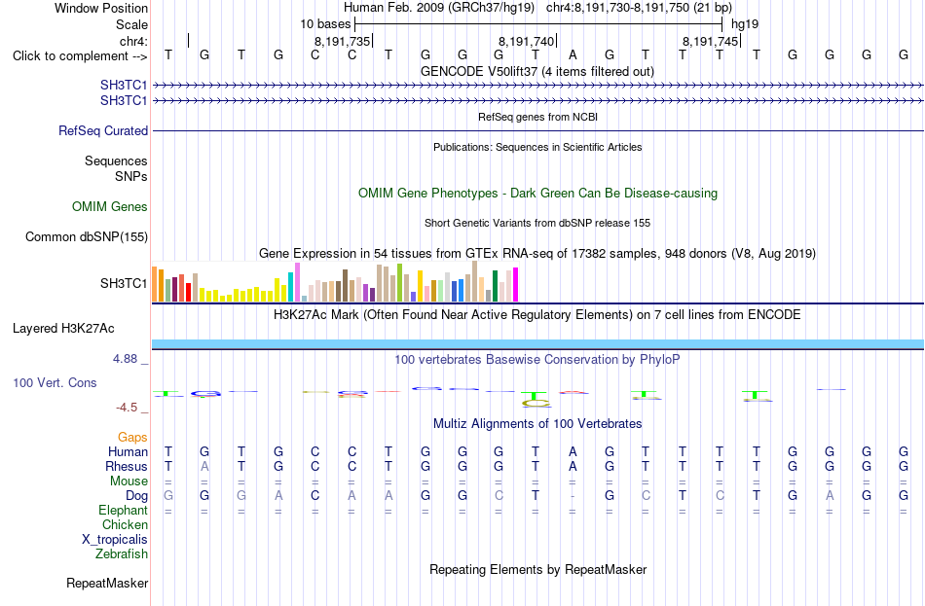The width and height of the screenshot is (925, 606).
Task: Click the Window Position track label
Action: pyautogui.click(x=101, y=8)
